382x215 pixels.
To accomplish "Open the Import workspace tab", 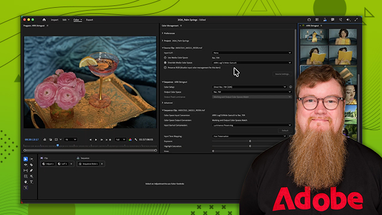I will 54,20.
